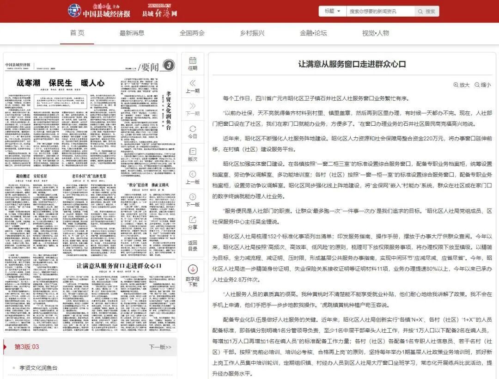This screenshot has height=379, width=499.
Task: Click the 第3版:03 page label
Action: coord(27,347)
